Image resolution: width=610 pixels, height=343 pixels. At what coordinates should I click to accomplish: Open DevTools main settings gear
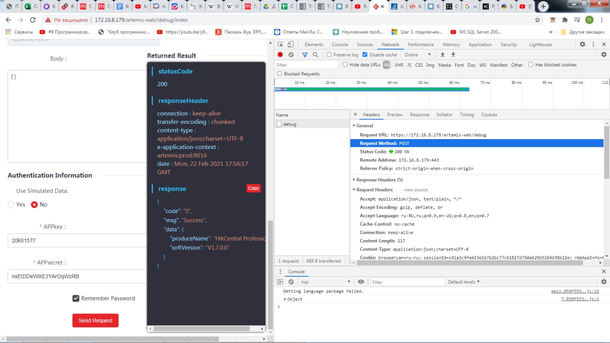tap(582, 44)
